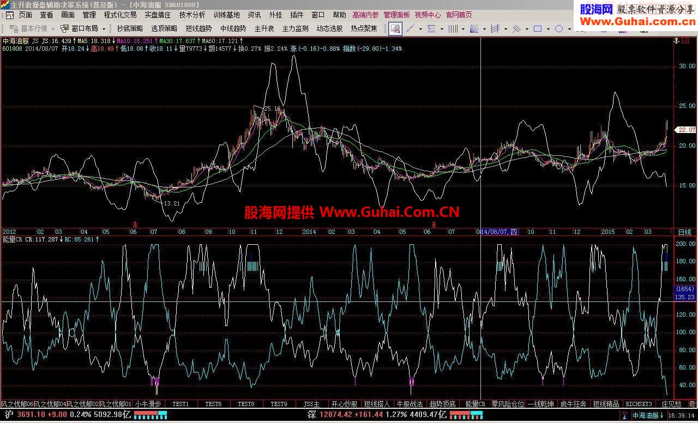Viewport: 698px width, 423px height.
Task: Select the rectangle drawing tool
Action: tap(538, 28)
